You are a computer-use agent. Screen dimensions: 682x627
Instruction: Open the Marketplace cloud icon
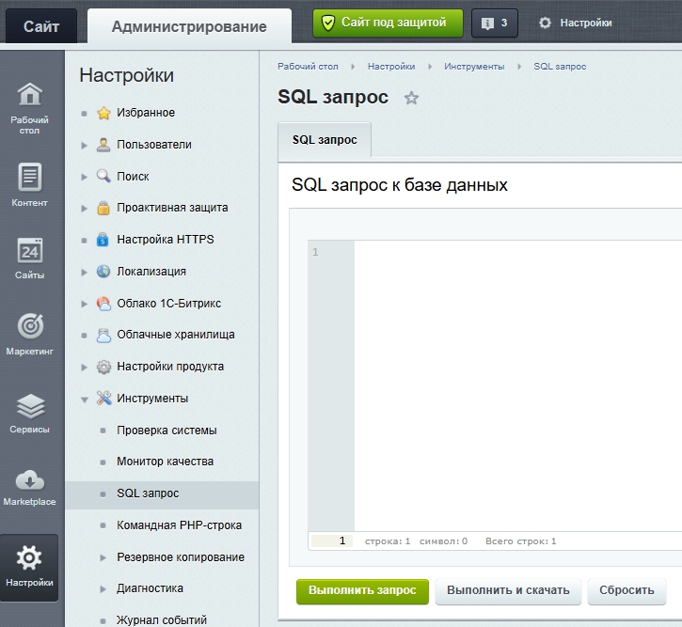(x=30, y=485)
